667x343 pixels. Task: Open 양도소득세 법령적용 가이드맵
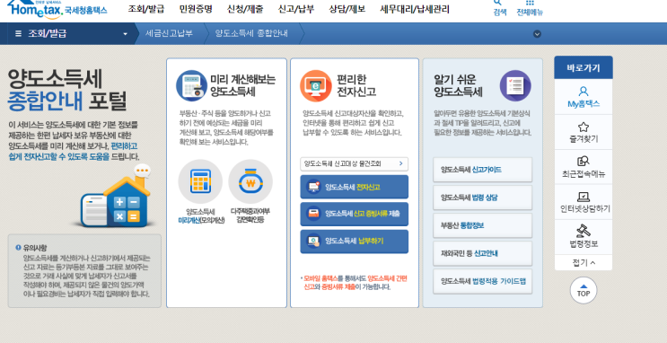tap(482, 281)
